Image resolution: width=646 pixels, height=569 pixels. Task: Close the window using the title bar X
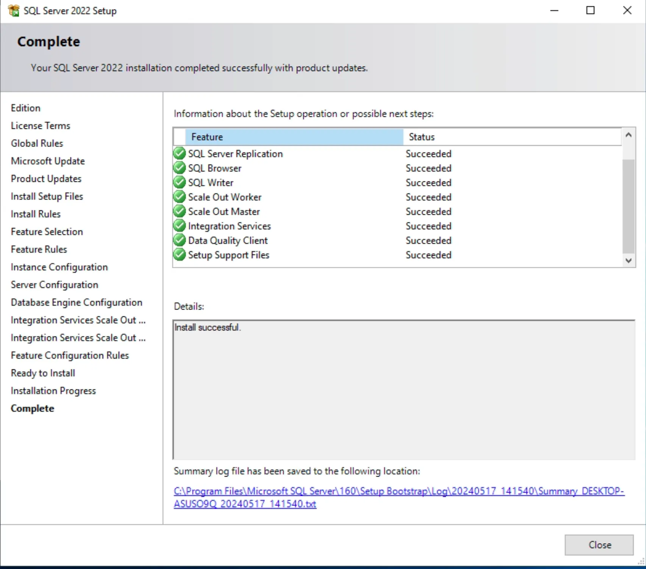click(627, 11)
